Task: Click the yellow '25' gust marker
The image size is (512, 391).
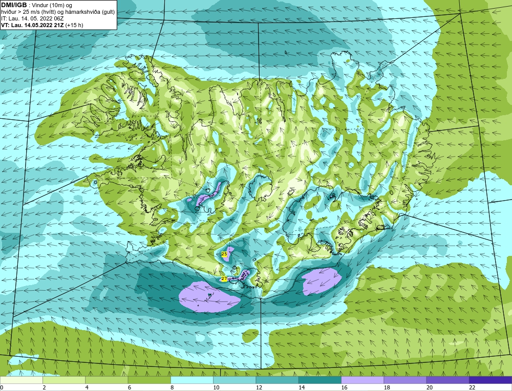Action: (x=224, y=254)
